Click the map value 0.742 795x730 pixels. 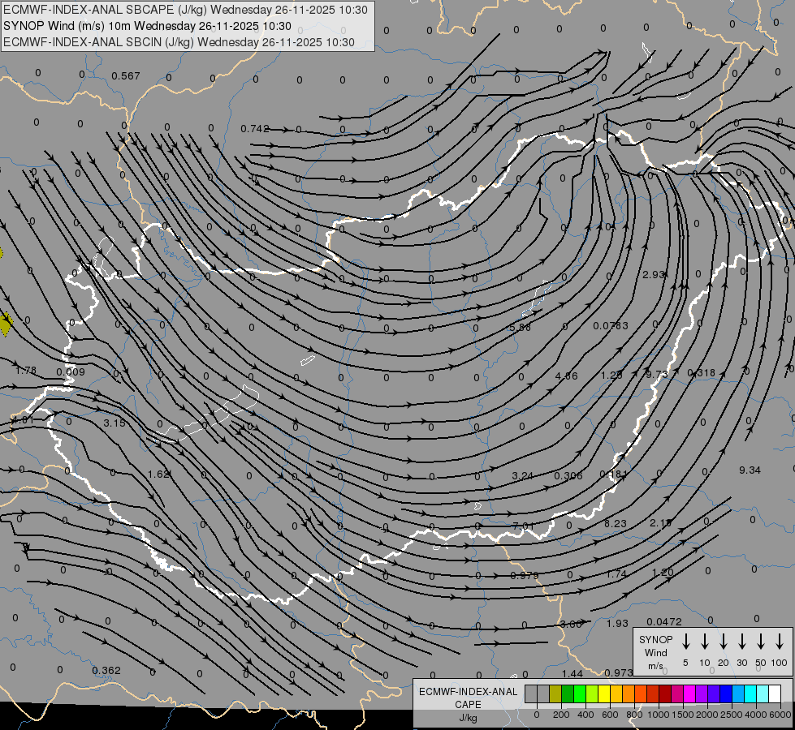255,129
